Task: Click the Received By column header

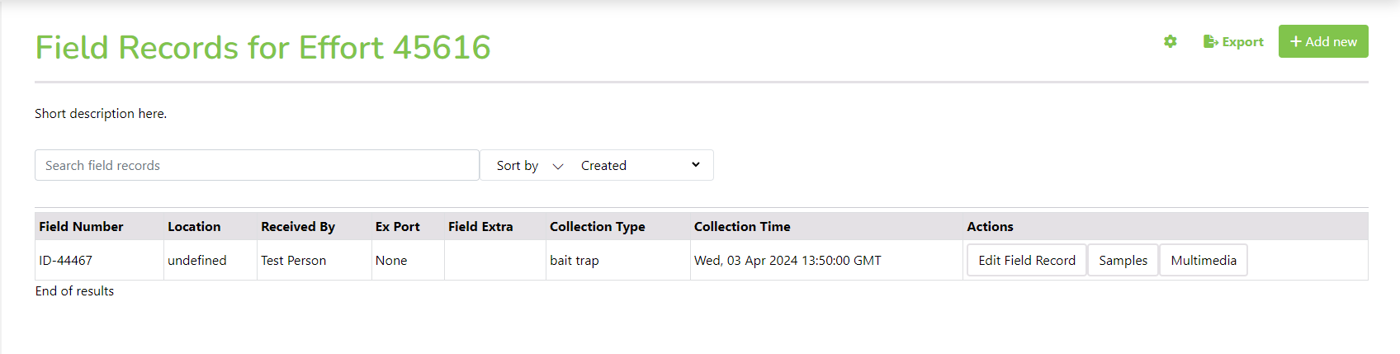Action: (298, 226)
